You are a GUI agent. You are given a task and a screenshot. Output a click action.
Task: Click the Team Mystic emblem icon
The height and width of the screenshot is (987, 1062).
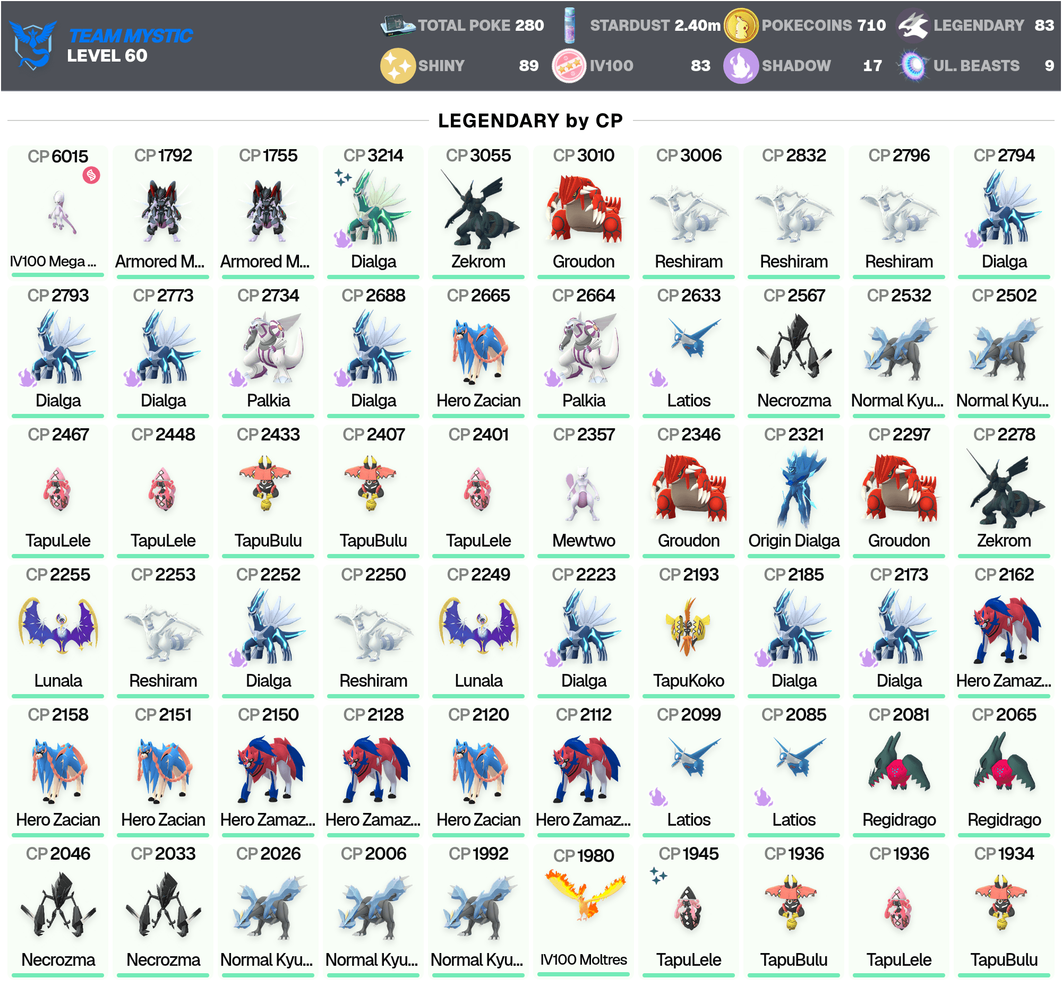coord(33,45)
